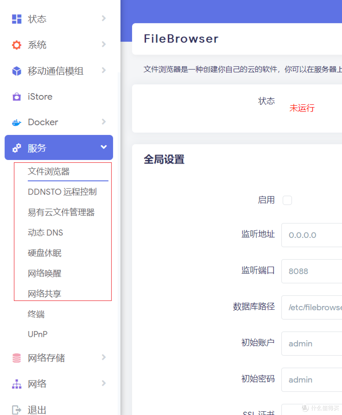Viewport: 342px width, 415px height.
Task: Click the 监听端口 field showing 8088
Action: (x=312, y=271)
